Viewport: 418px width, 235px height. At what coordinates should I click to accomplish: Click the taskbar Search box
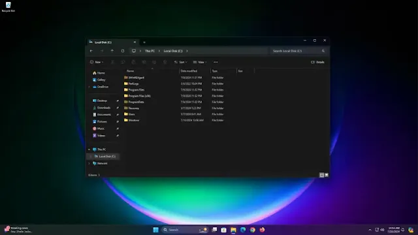(185, 230)
